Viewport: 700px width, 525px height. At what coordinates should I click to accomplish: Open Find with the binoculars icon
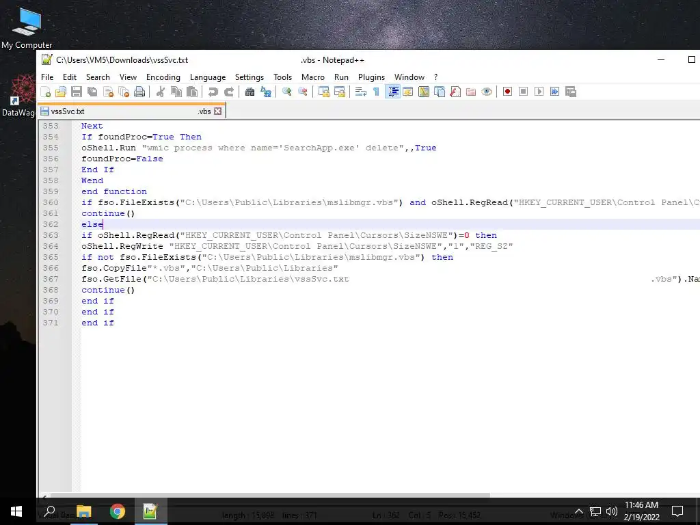coord(250,92)
